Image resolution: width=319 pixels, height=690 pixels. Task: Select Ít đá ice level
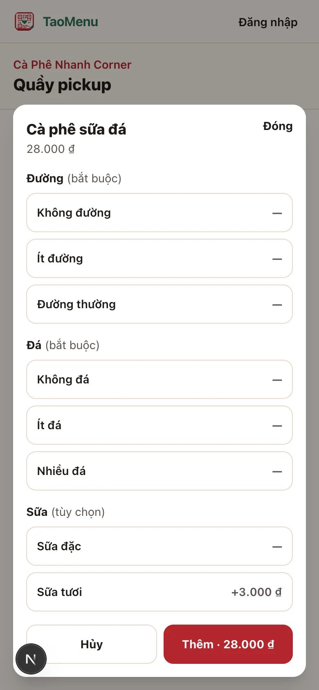159,425
